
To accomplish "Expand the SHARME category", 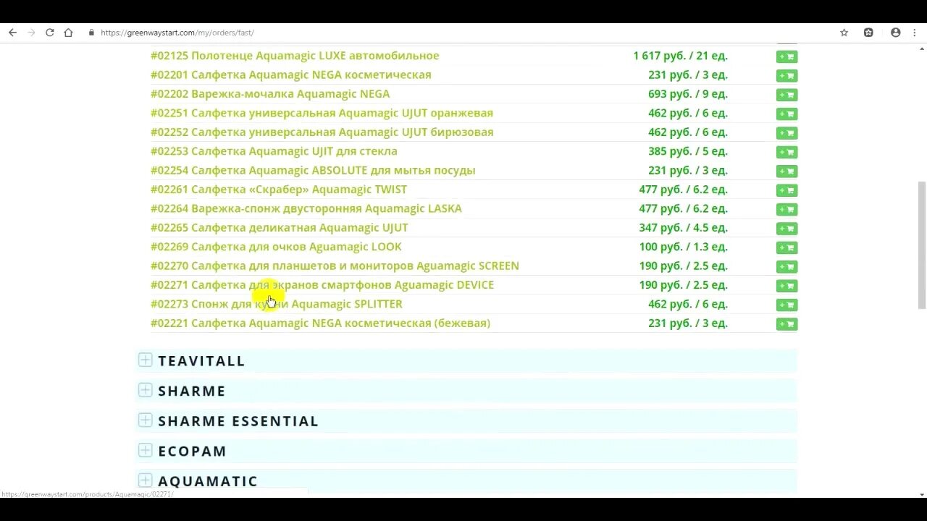I will coord(145,390).
